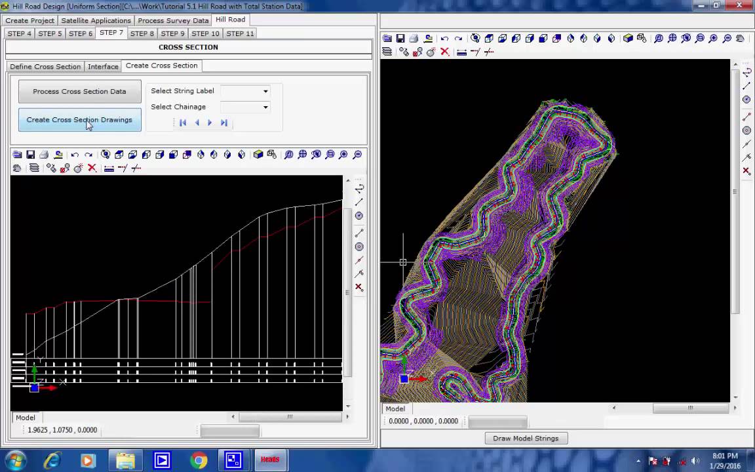Redo action in cross section toolbar
The width and height of the screenshot is (755, 472).
click(88, 155)
